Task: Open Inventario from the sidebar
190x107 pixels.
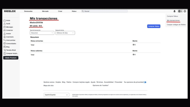Action: (10, 37)
